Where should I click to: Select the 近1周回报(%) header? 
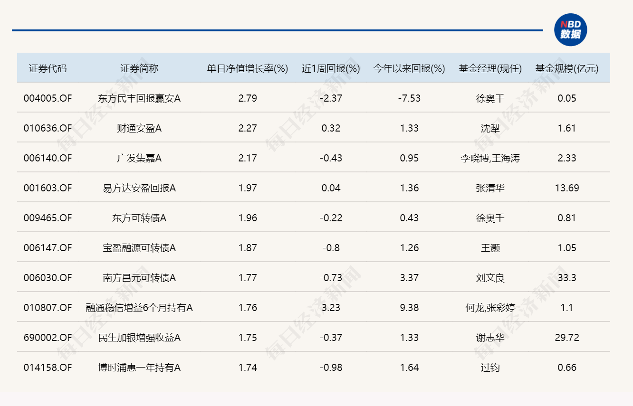[331, 68]
